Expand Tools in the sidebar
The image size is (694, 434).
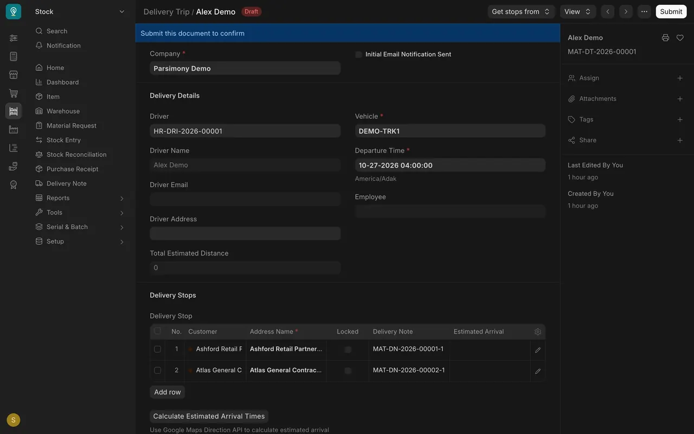tap(80, 213)
